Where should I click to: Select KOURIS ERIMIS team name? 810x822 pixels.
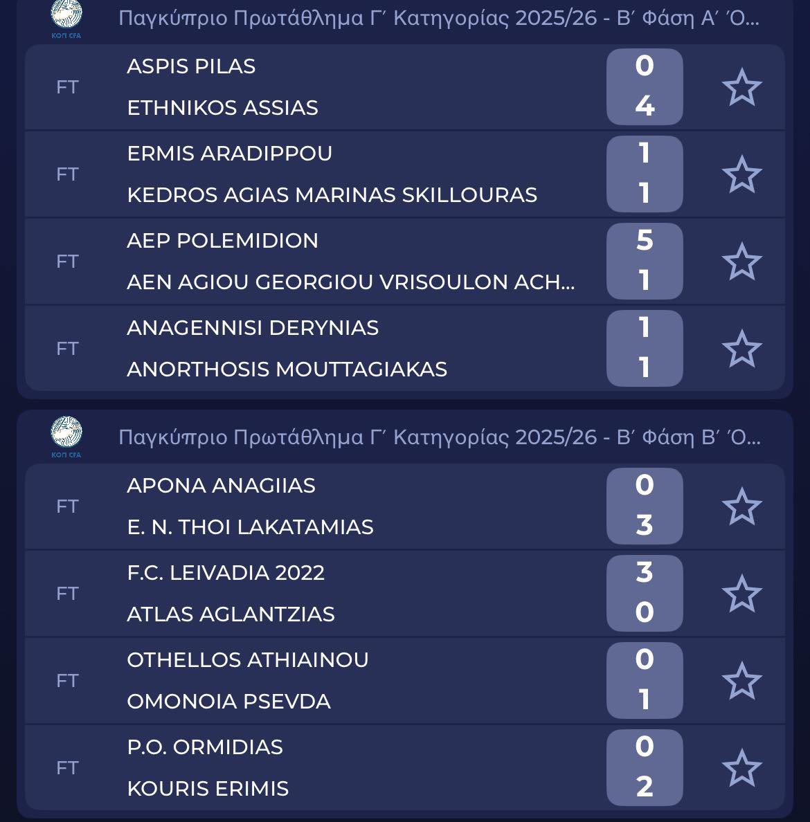208,789
